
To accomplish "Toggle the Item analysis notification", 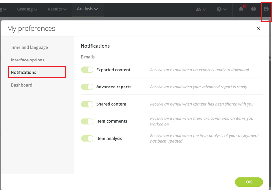I will point(87,138).
